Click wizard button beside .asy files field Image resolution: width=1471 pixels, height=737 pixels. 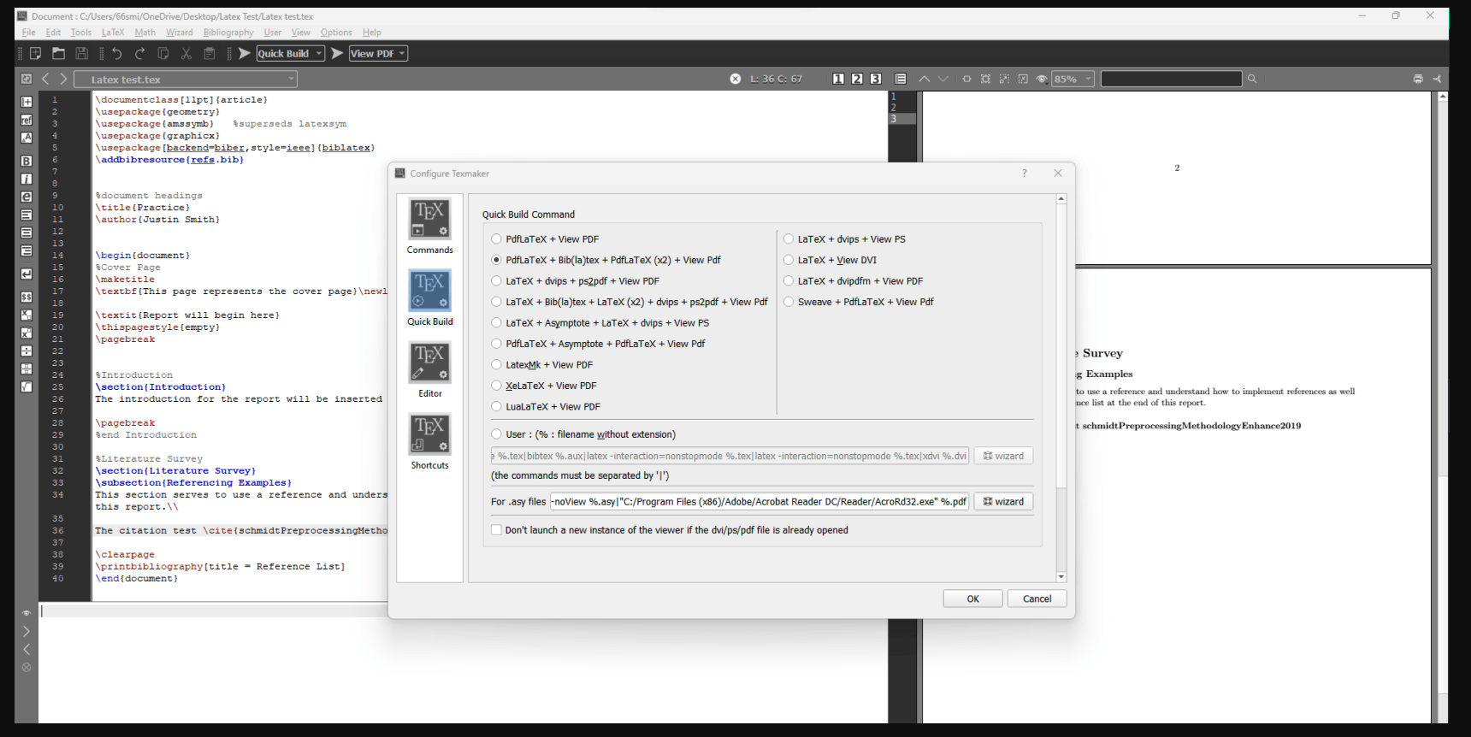click(1003, 502)
